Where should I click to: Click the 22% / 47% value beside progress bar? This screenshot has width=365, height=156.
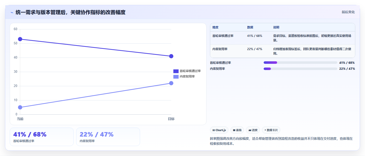pos(347,69)
